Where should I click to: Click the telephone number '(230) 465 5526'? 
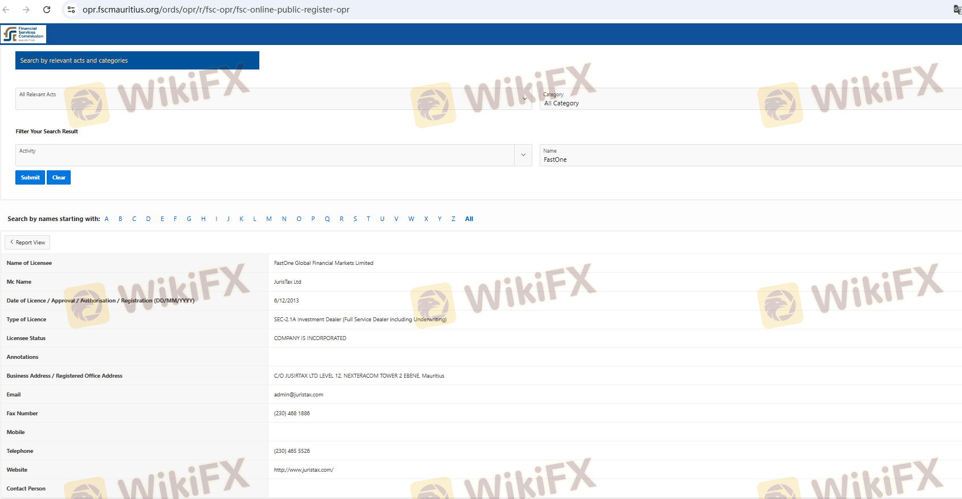coord(292,451)
